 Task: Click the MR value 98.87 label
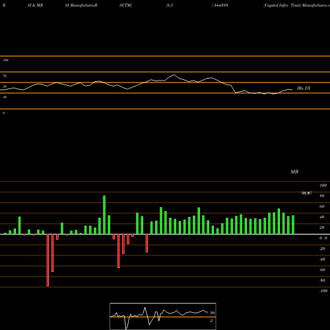(x=307, y=193)
